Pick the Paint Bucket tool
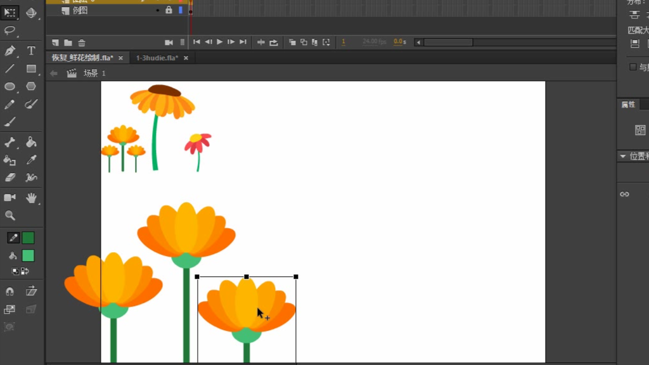Viewport: 649px width, 365px height. [x=31, y=142]
